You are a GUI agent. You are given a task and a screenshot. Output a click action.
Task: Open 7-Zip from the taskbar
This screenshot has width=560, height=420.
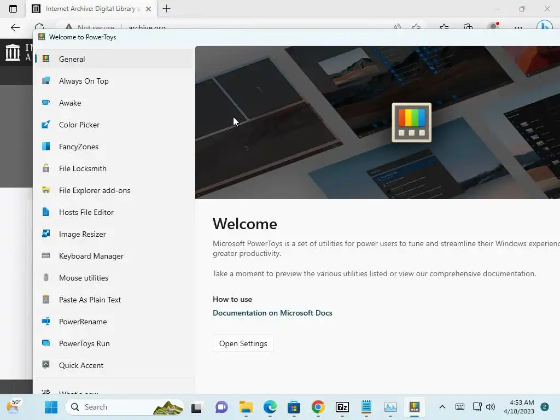[x=342, y=407]
